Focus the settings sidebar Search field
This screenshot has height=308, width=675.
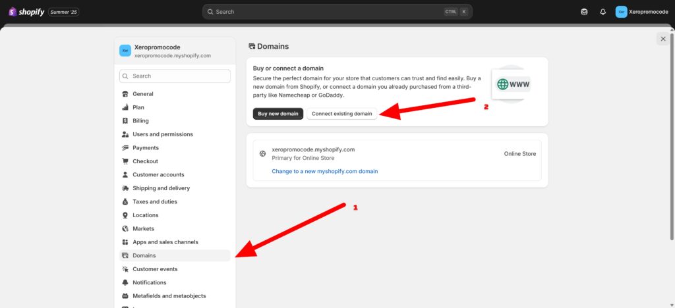tap(175, 76)
